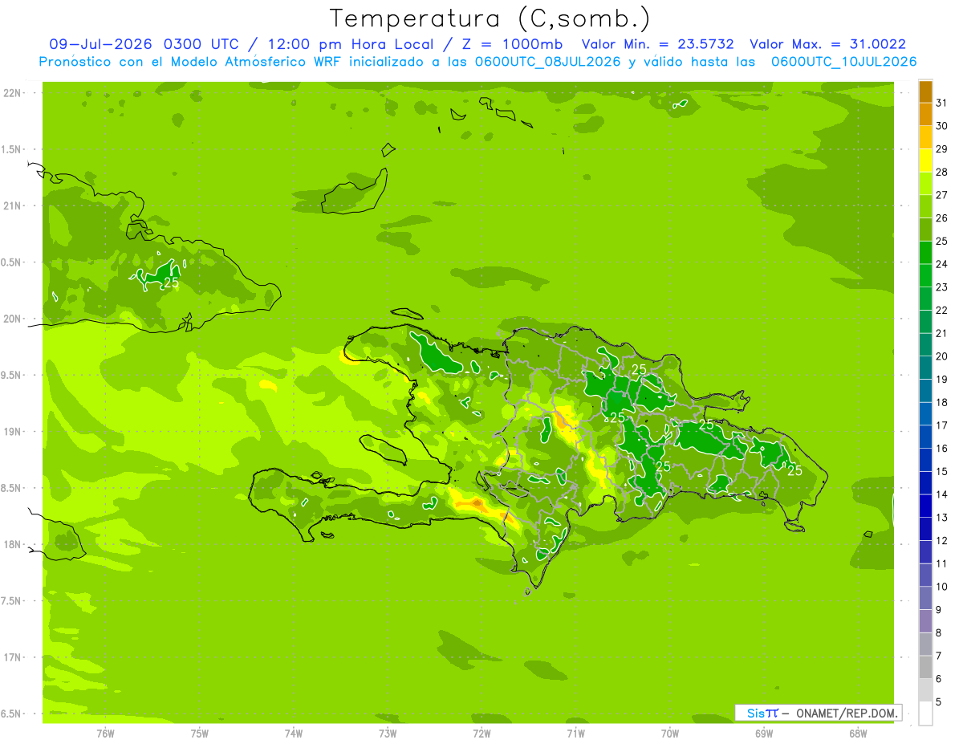Click the '71W' longitude label

pyautogui.click(x=575, y=734)
